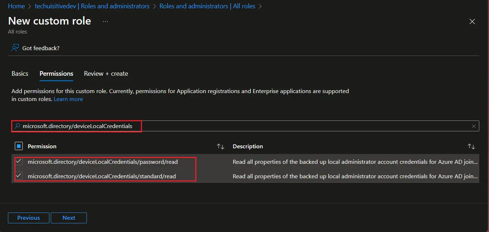Toggle the select-all permissions checkbox
The height and width of the screenshot is (232, 489).
click(18, 146)
